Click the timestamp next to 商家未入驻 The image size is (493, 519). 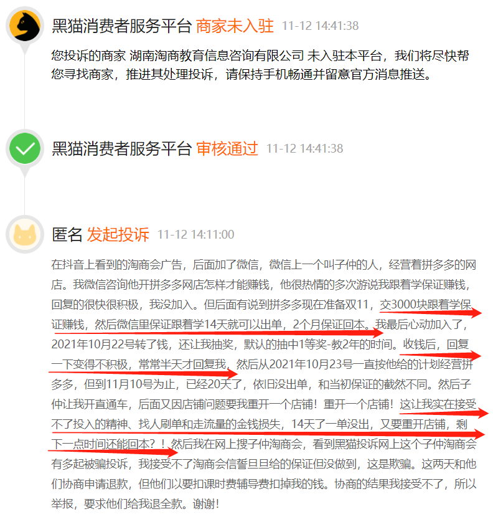point(320,26)
